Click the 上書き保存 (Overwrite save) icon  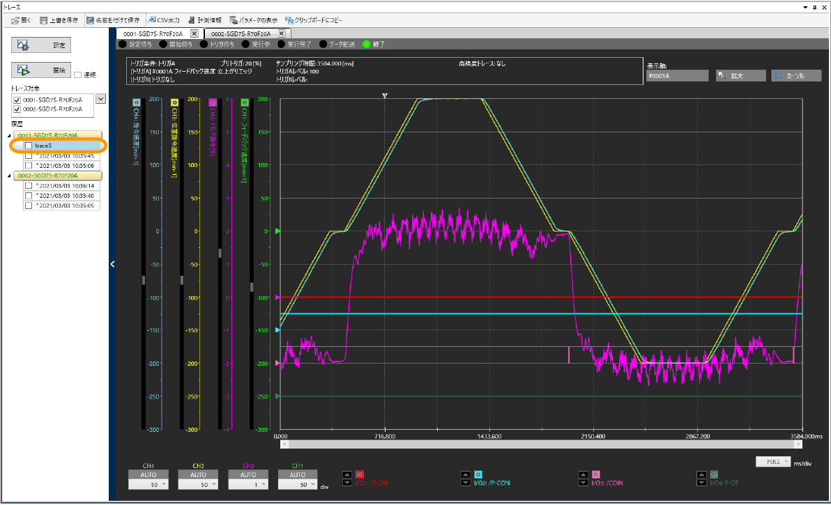pos(44,20)
